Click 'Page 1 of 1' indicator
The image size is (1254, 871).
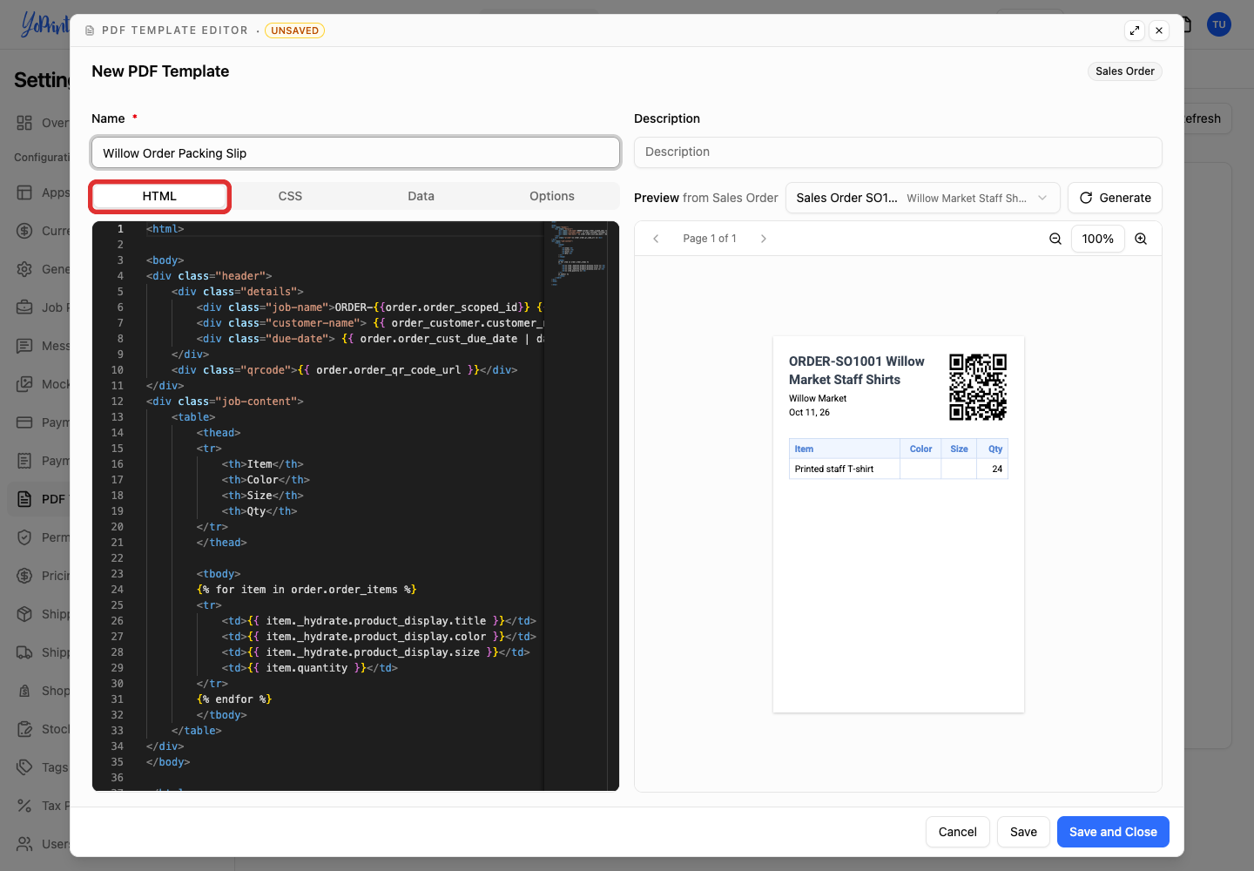(x=710, y=239)
